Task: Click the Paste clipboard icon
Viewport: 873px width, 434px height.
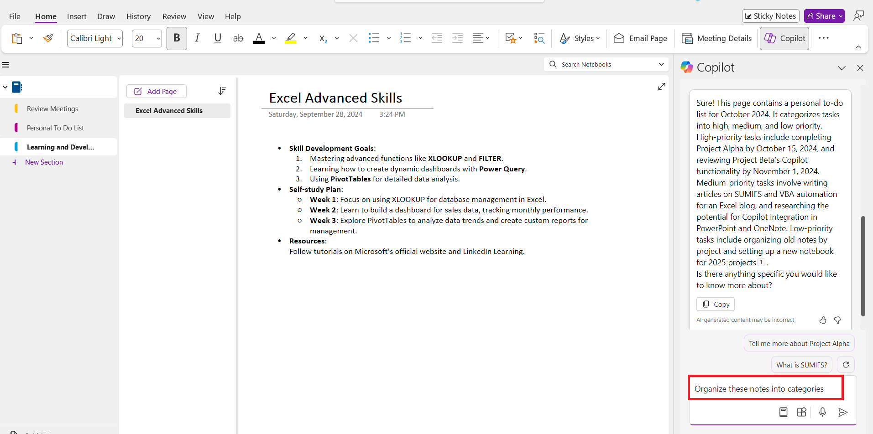Action: click(17, 38)
